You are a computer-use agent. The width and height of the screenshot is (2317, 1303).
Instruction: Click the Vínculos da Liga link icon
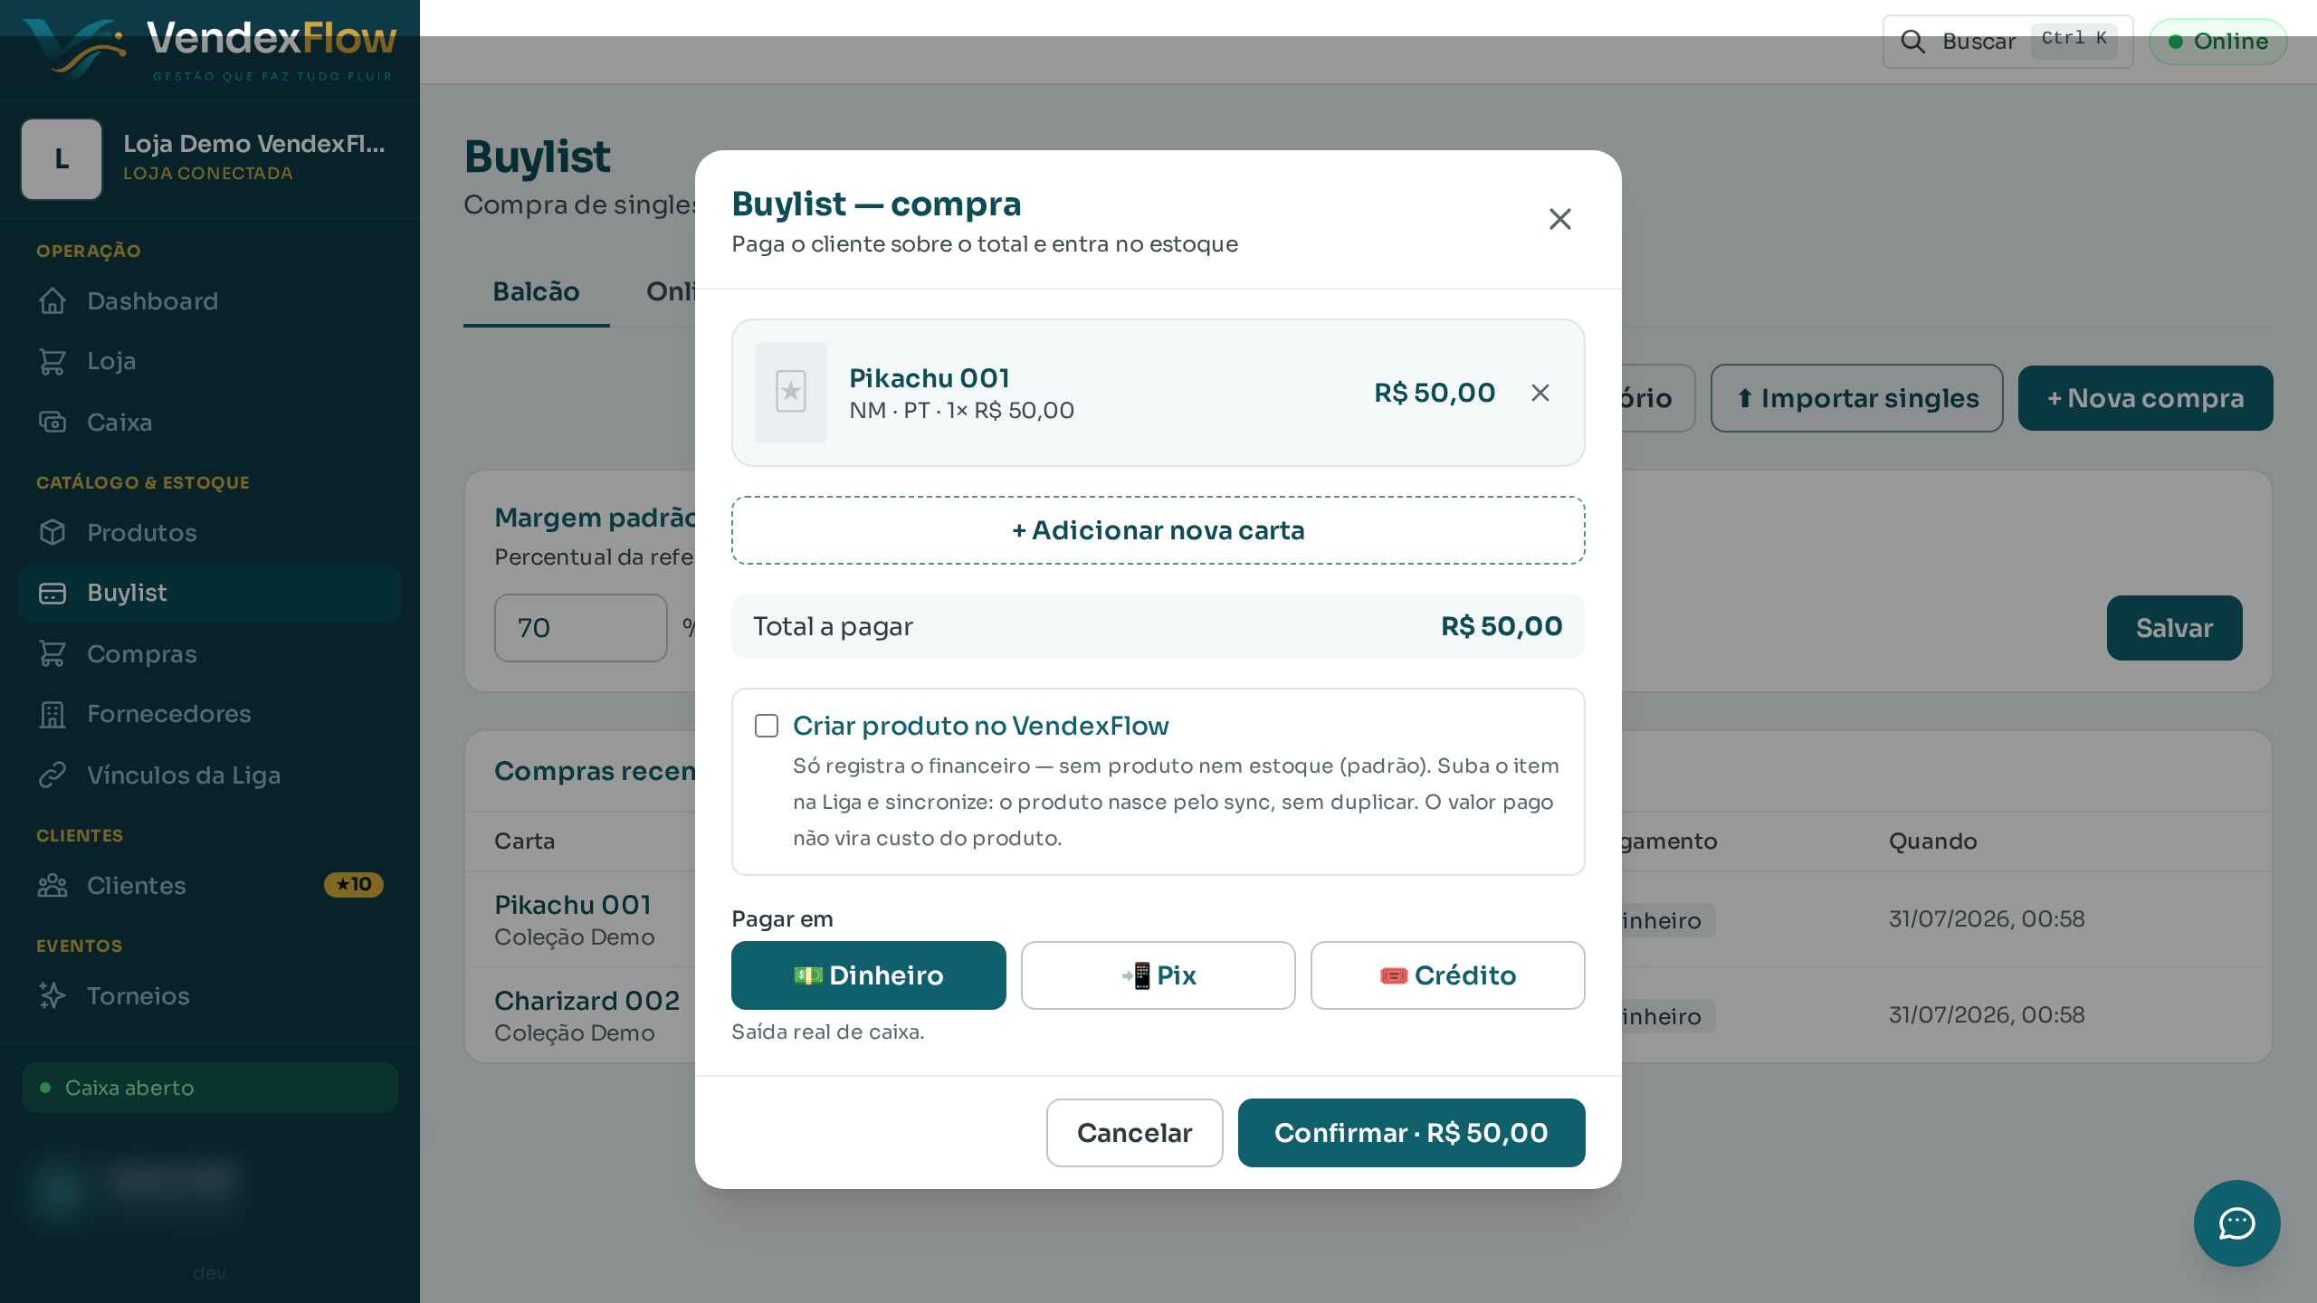pos(52,775)
